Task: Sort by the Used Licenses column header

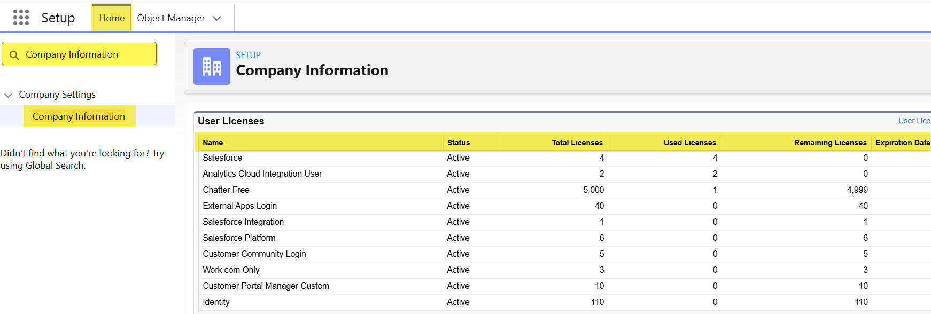Action: coord(690,143)
